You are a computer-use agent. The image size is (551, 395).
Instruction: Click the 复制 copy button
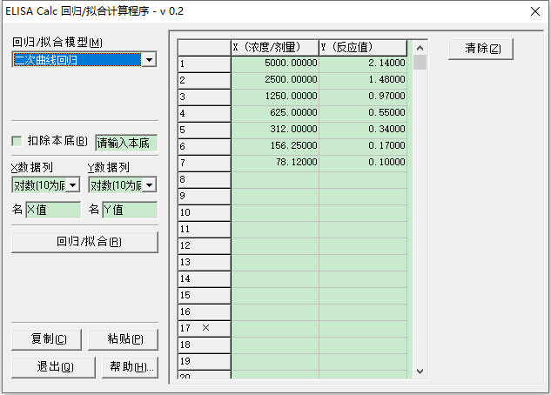click(46, 339)
